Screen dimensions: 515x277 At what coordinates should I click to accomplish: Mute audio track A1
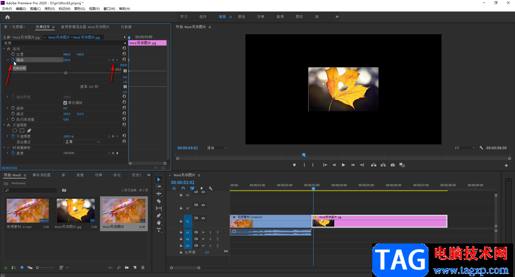coord(203,232)
